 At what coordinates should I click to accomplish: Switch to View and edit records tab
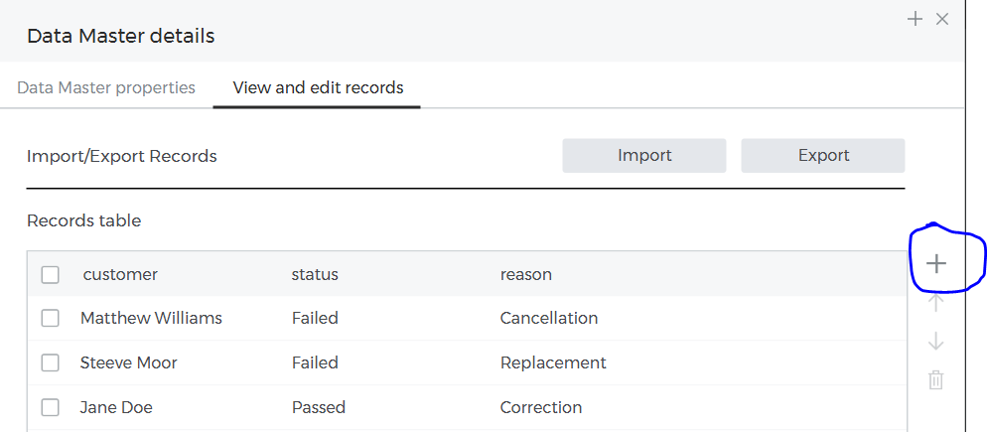coord(318,87)
